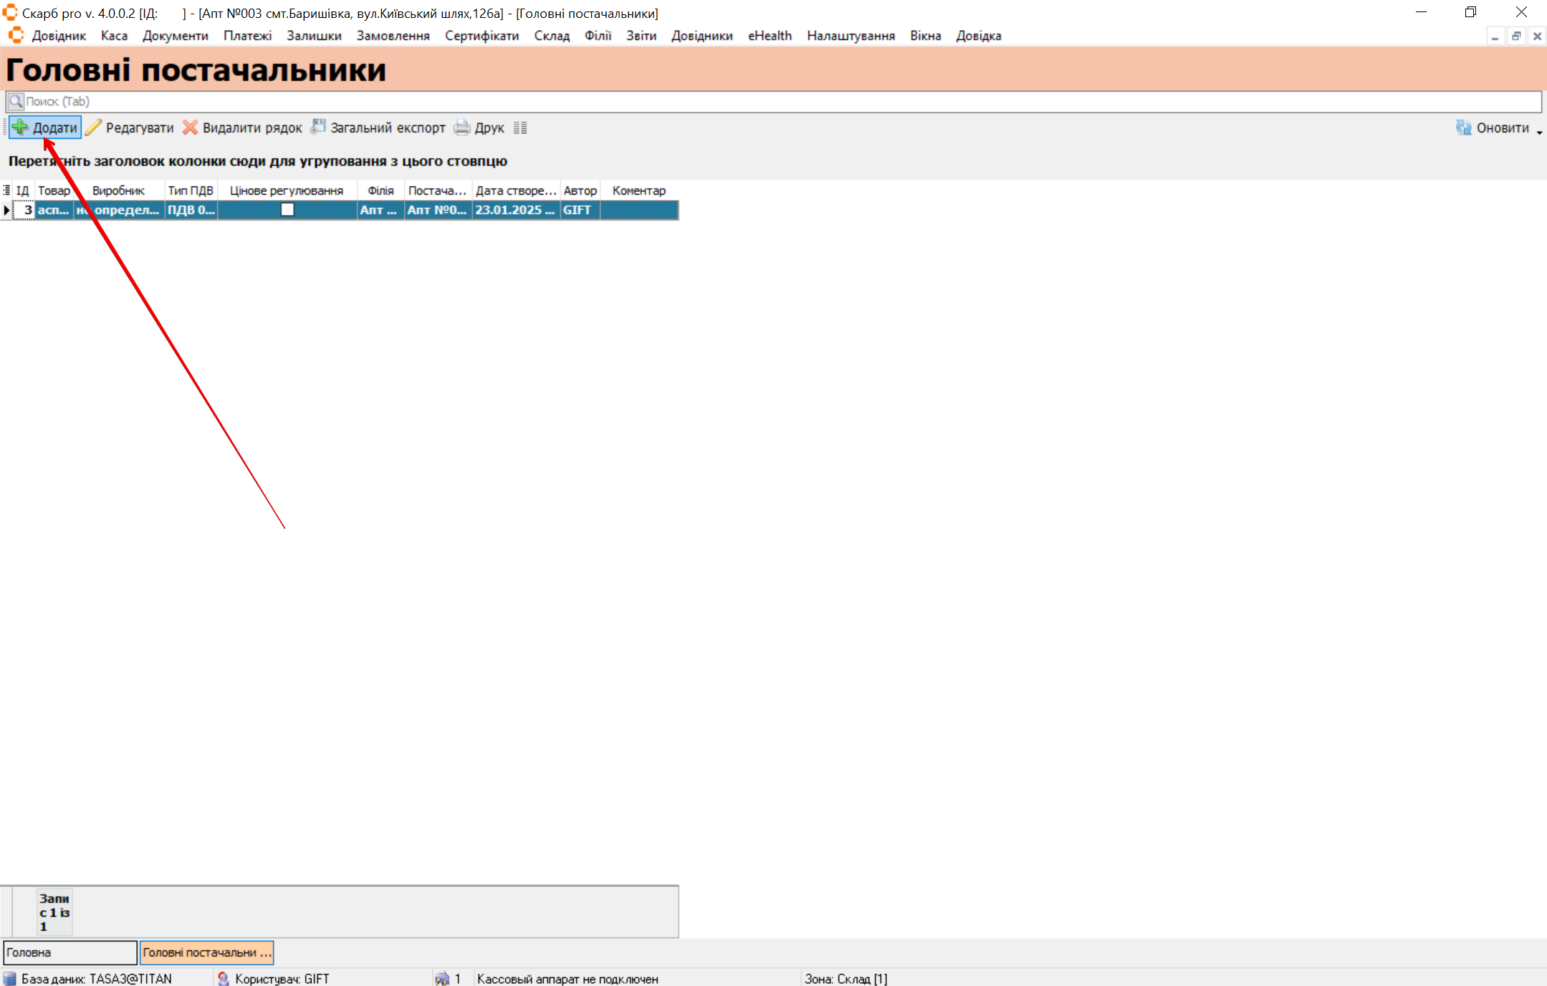Click the column layout icon after Друк
Screen dimensions: 1547x986
coord(520,127)
